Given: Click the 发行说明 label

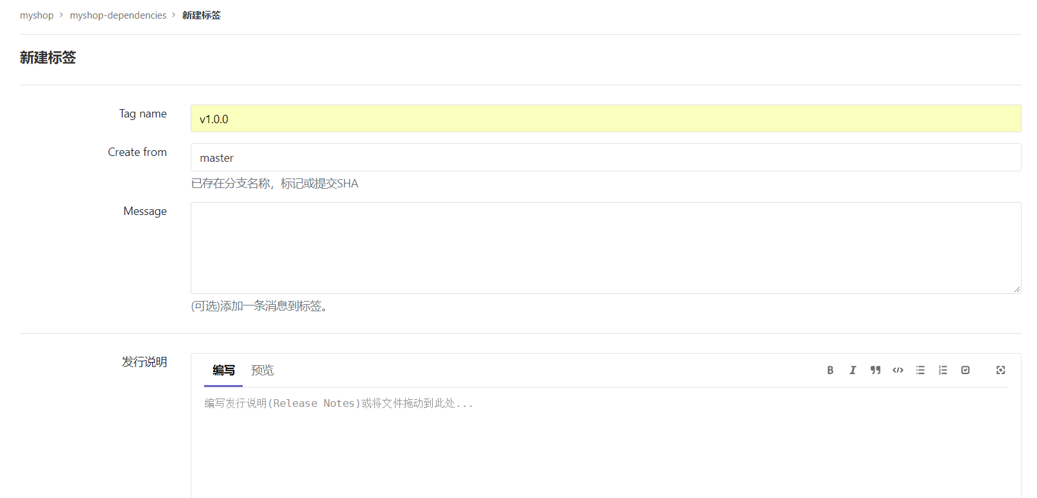Looking at the screenshot, I should pos(144,362).
